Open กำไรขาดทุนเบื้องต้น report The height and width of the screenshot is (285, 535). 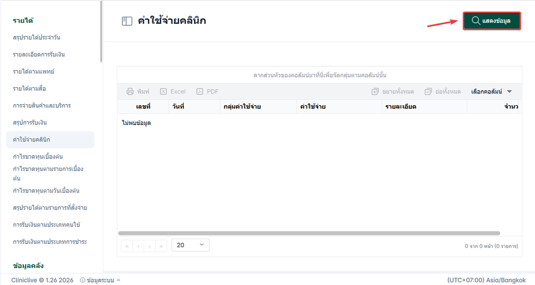click(38, 156)
